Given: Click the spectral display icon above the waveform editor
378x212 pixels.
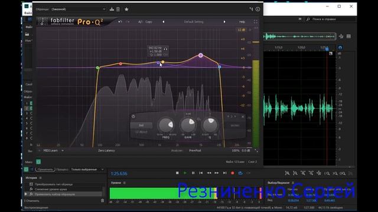Looking at the screenshot, I should 348,37.
